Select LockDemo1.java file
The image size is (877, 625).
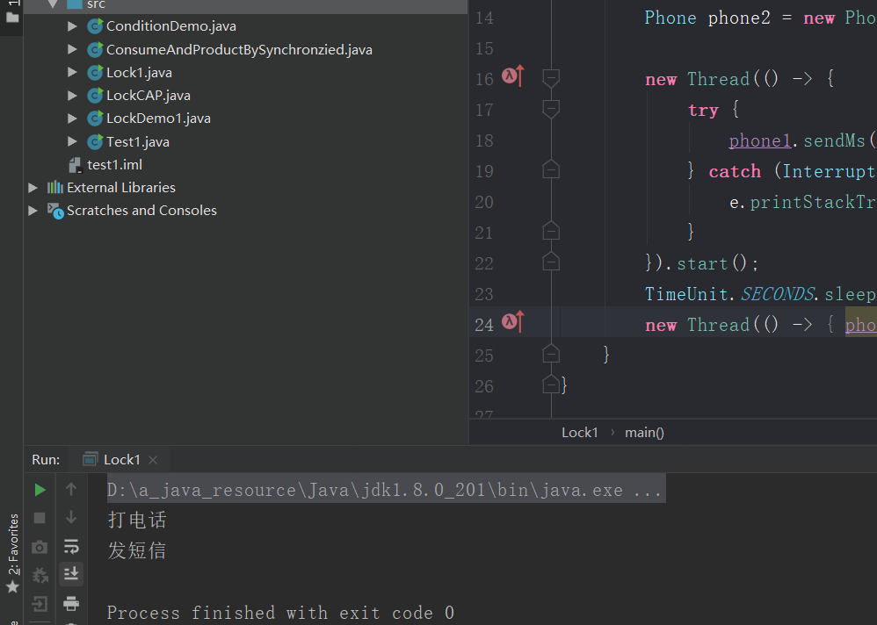158,119
